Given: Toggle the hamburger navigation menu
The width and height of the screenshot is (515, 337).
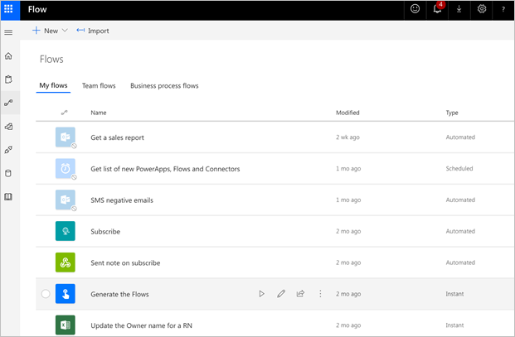Looking at the screenshot, I should coord(8,32).
